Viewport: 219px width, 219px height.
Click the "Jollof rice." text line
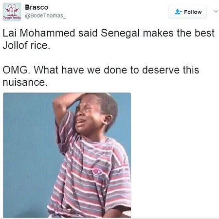coord(26,45)
